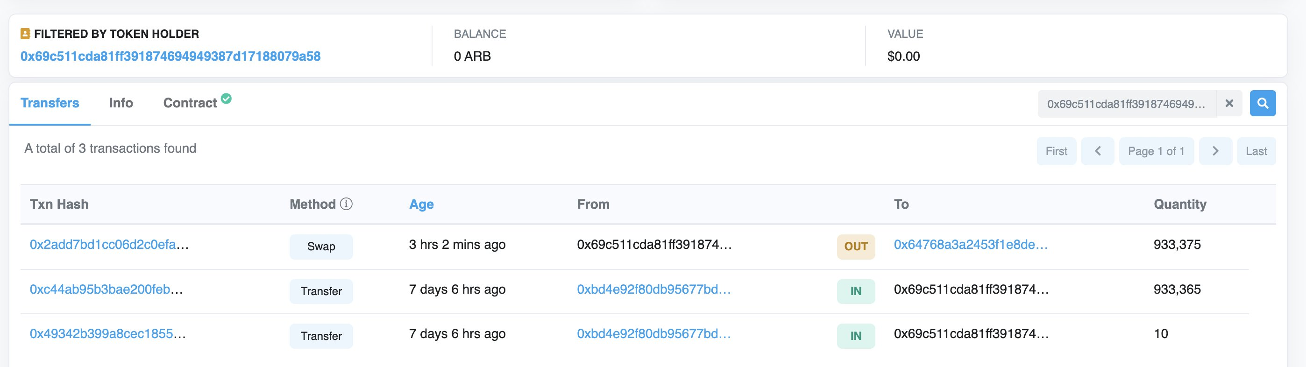Screen dimensions: 1306x367
Task: Open the filtered token holder address link
Action: [x=170, y=56]
